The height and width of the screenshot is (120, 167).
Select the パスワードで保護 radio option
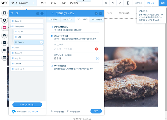(52, 36)
